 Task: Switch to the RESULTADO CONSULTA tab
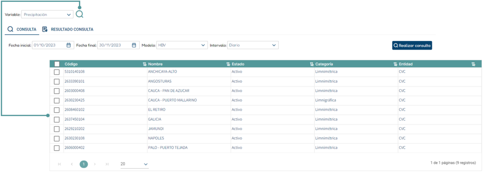click(68, 30)
